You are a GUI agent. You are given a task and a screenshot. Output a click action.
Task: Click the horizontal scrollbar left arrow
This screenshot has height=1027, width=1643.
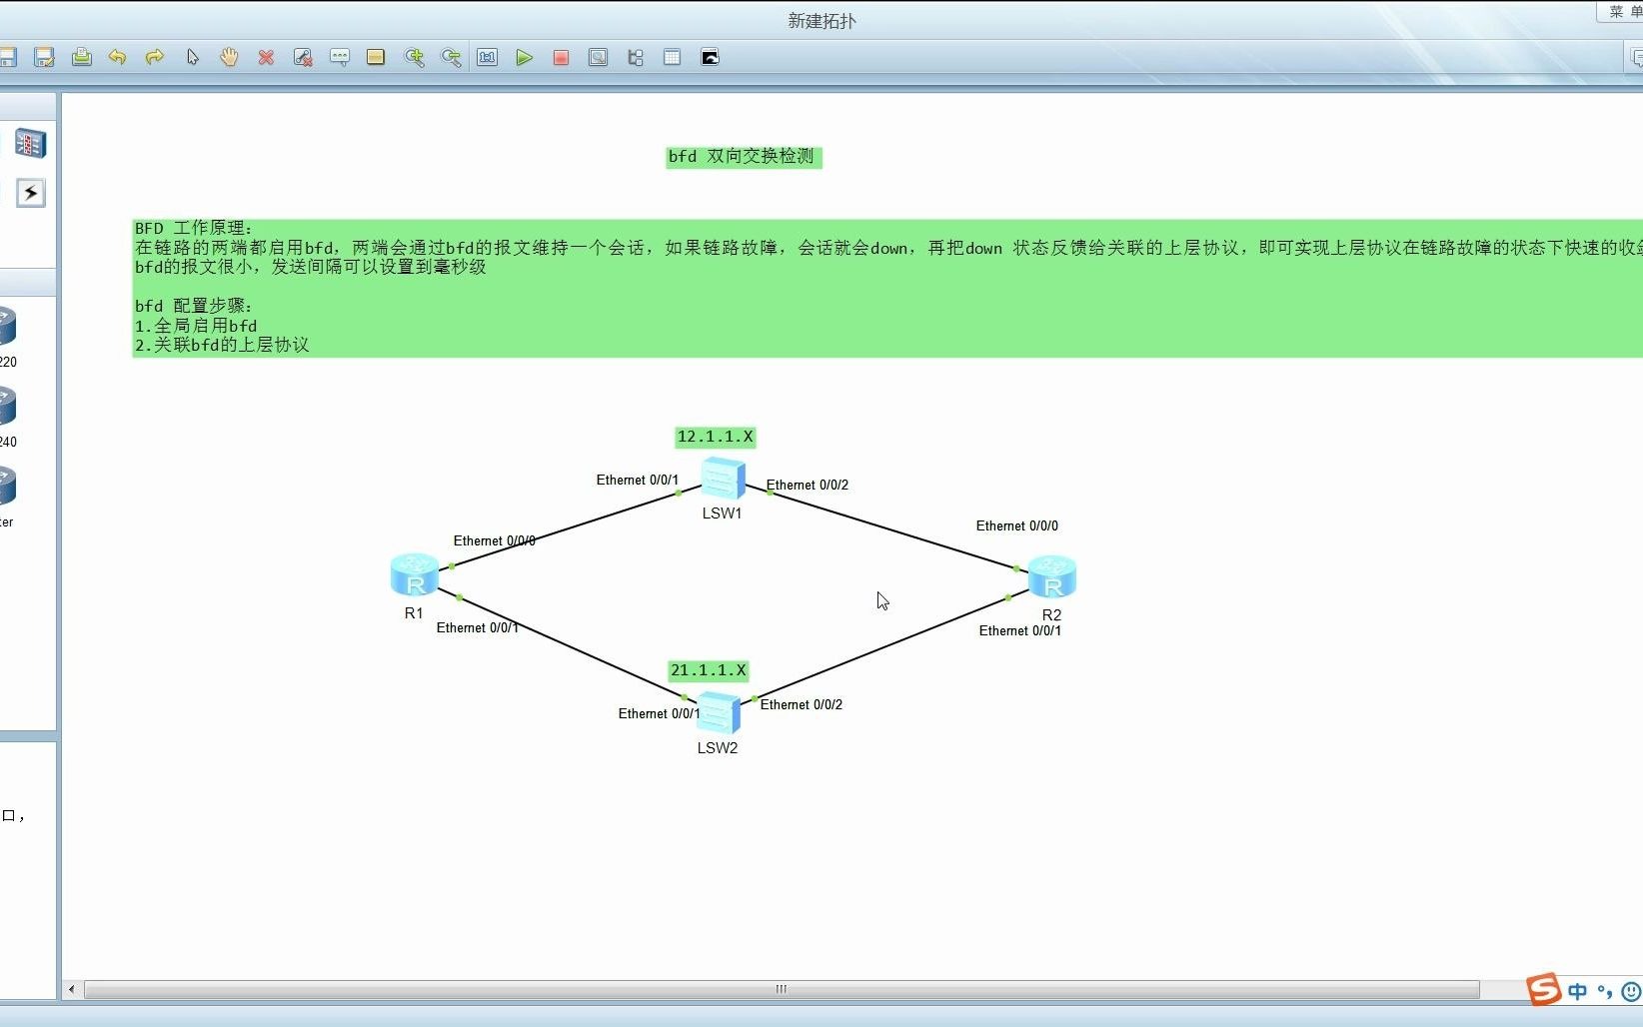tap(71, 989)
